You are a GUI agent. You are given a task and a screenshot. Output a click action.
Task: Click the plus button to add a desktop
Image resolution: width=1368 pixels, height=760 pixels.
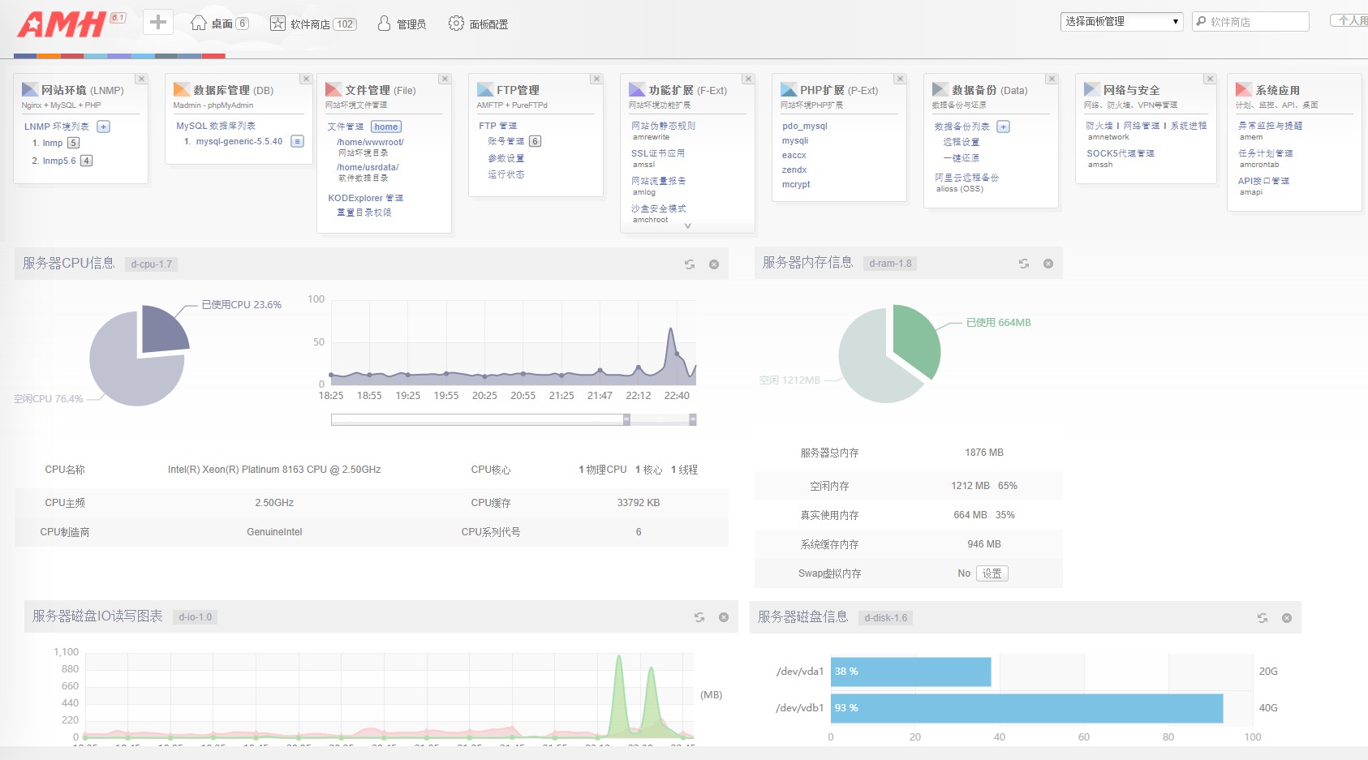[x=158, y=22]
